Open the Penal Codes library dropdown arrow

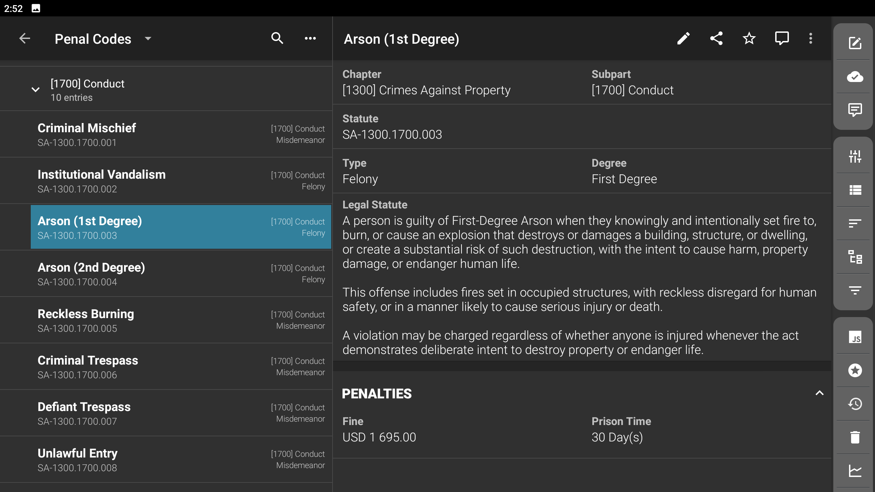click(148, 39)
